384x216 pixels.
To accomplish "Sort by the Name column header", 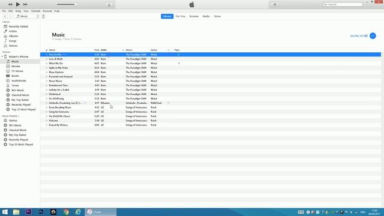I will point(52,50).
